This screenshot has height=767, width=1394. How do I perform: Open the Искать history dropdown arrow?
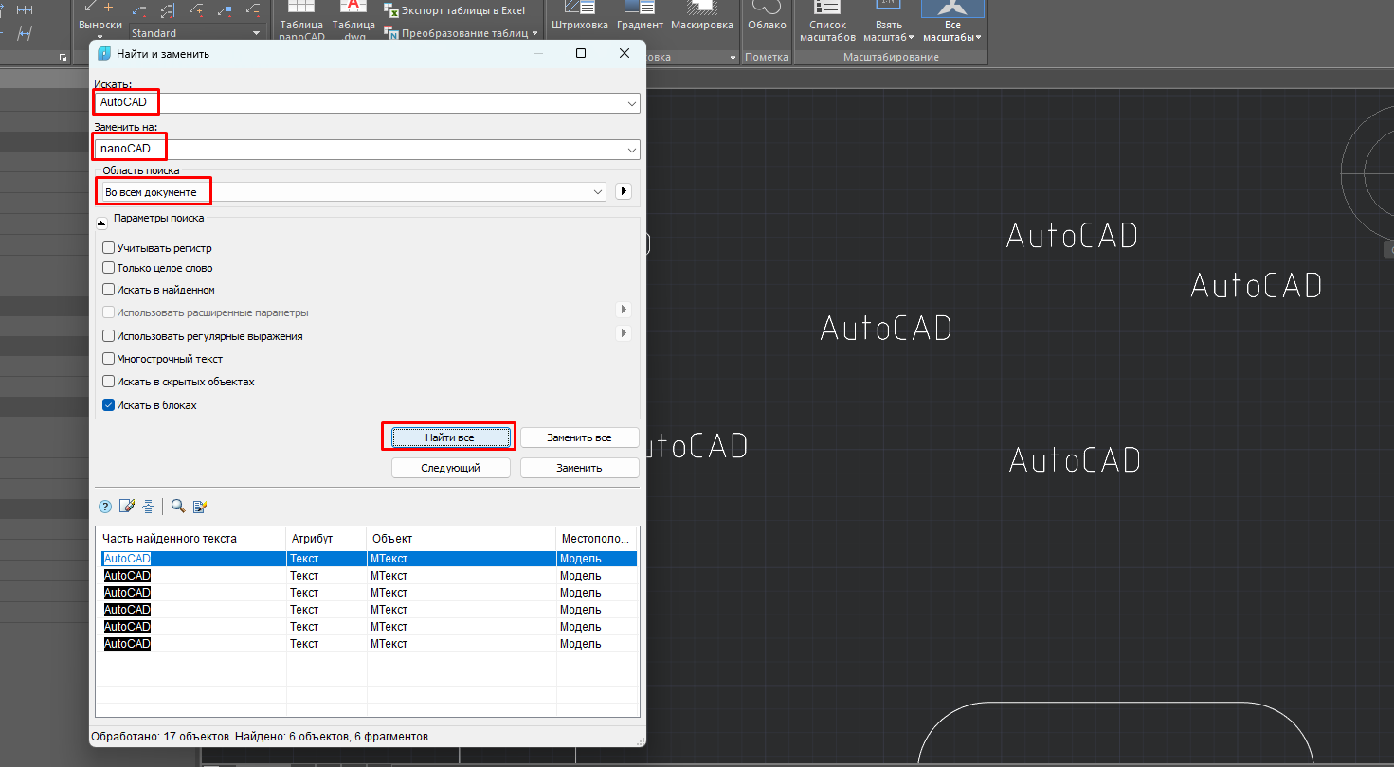[631, 102]
